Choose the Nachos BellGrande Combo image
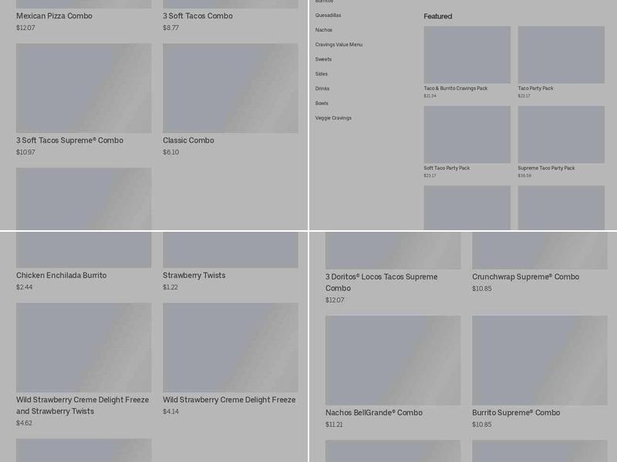The height and width of the screenshot is (462, 617). point(393,360)
